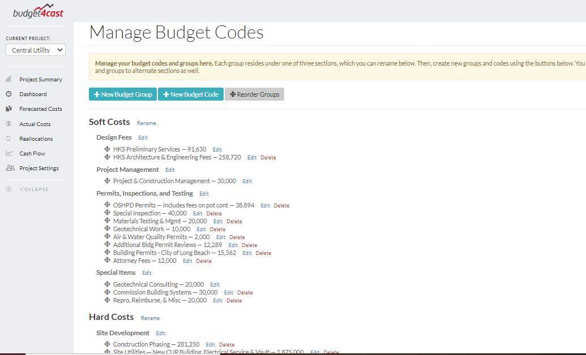Image resolution: width=586 pixels, height=355 pixels.
Task: Grab move handle for Additional Bldg Permit Reviews
Action: point(107,244)
